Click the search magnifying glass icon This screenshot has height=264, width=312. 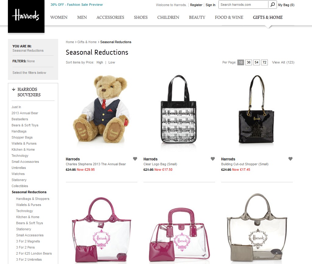272,5
